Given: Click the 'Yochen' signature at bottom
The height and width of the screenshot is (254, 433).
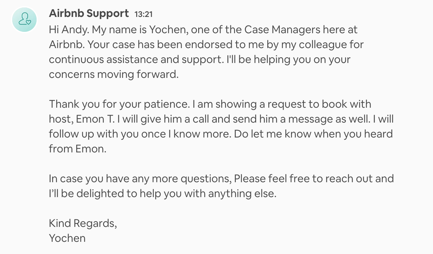Looking at the screenshot, I should point(67,238).
